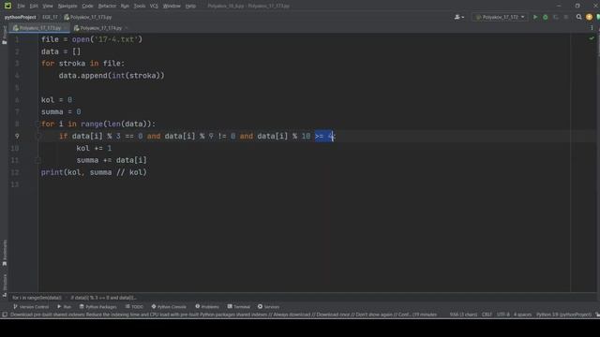Screen dimensions: 600x337
Task: Open the Polyakov_17_172 run configuration dropdown
Action: [x=500, y=17]
